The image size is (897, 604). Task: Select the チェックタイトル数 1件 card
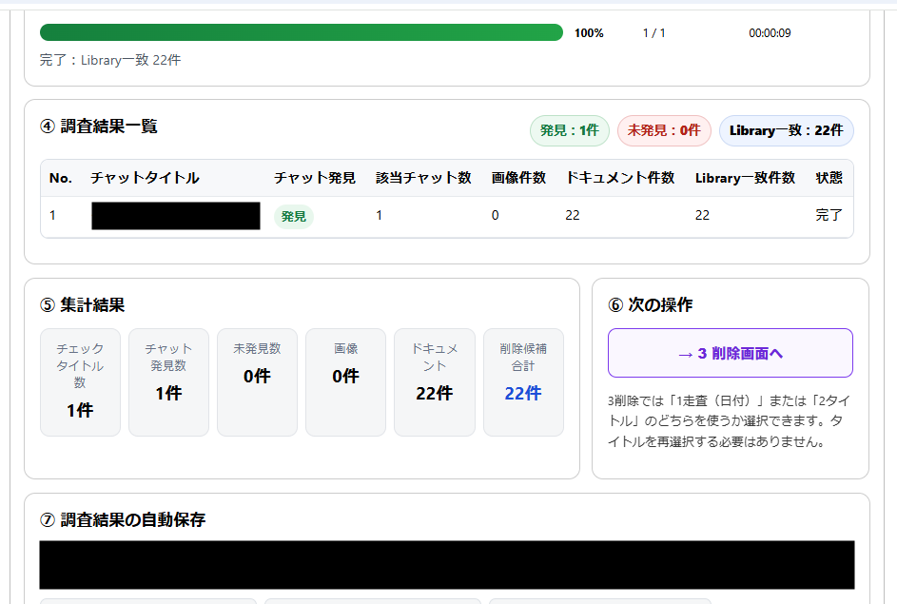[x=80, y=382]
